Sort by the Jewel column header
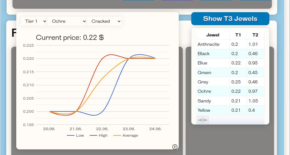 [x=213, y=35]
